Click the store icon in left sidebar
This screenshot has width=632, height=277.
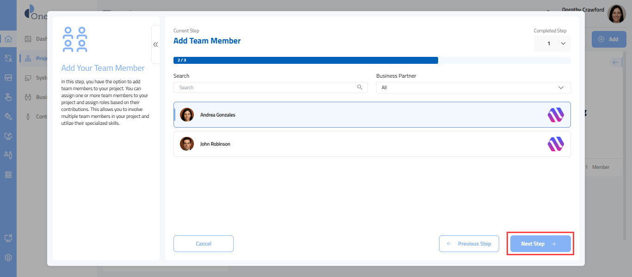point(8,78)
